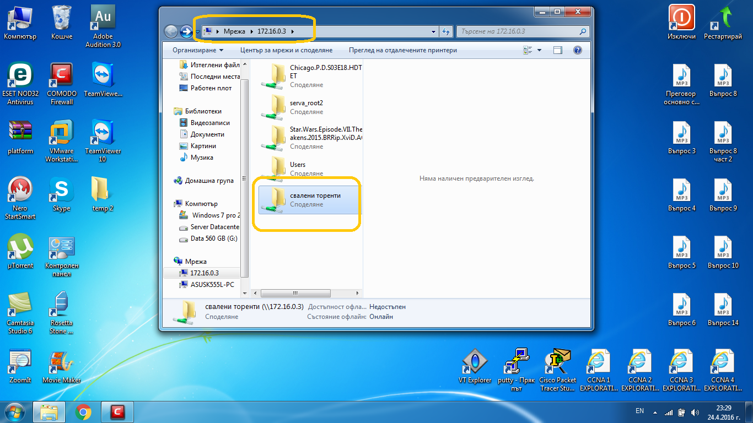Open the Explorer help icon
Viewport: 753px width, 423px height.
coord(578,50)
